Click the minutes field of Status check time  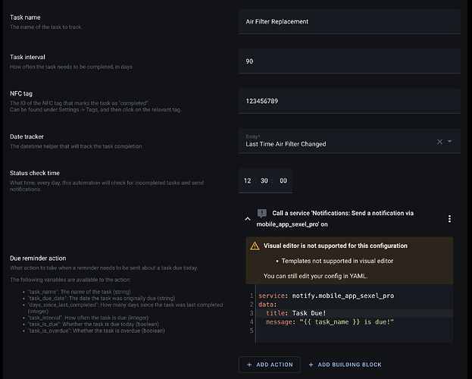[265, 180]
